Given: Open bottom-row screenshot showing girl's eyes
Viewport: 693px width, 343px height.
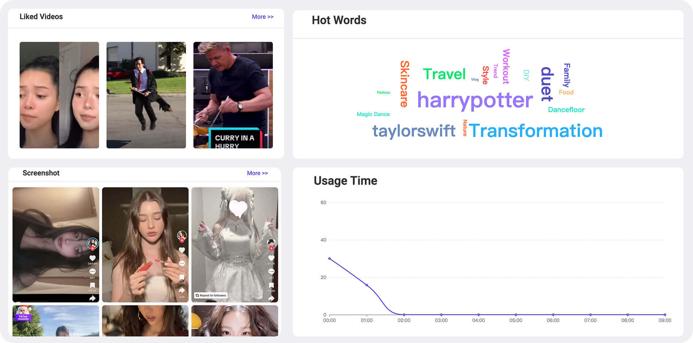Looking at the screenshot, I should coord(235,321).
